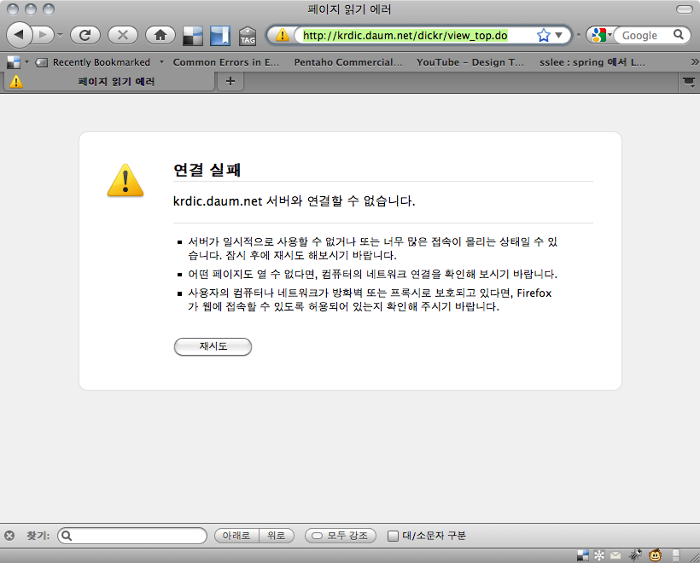
Task: Open the YouTube – Design T... bookmark
Action: pyautogui.click(x=470, y=62)
